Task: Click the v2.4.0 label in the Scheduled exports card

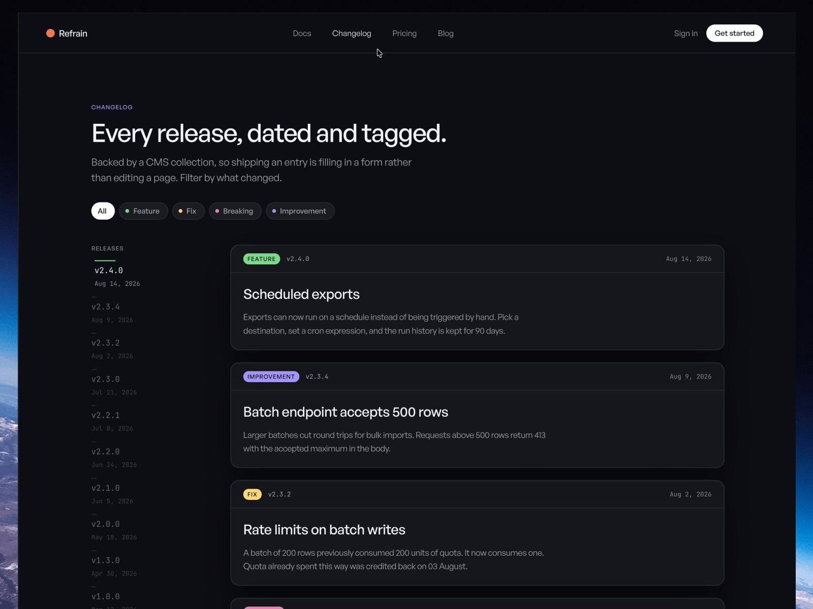Action: (x=298, y=259)
